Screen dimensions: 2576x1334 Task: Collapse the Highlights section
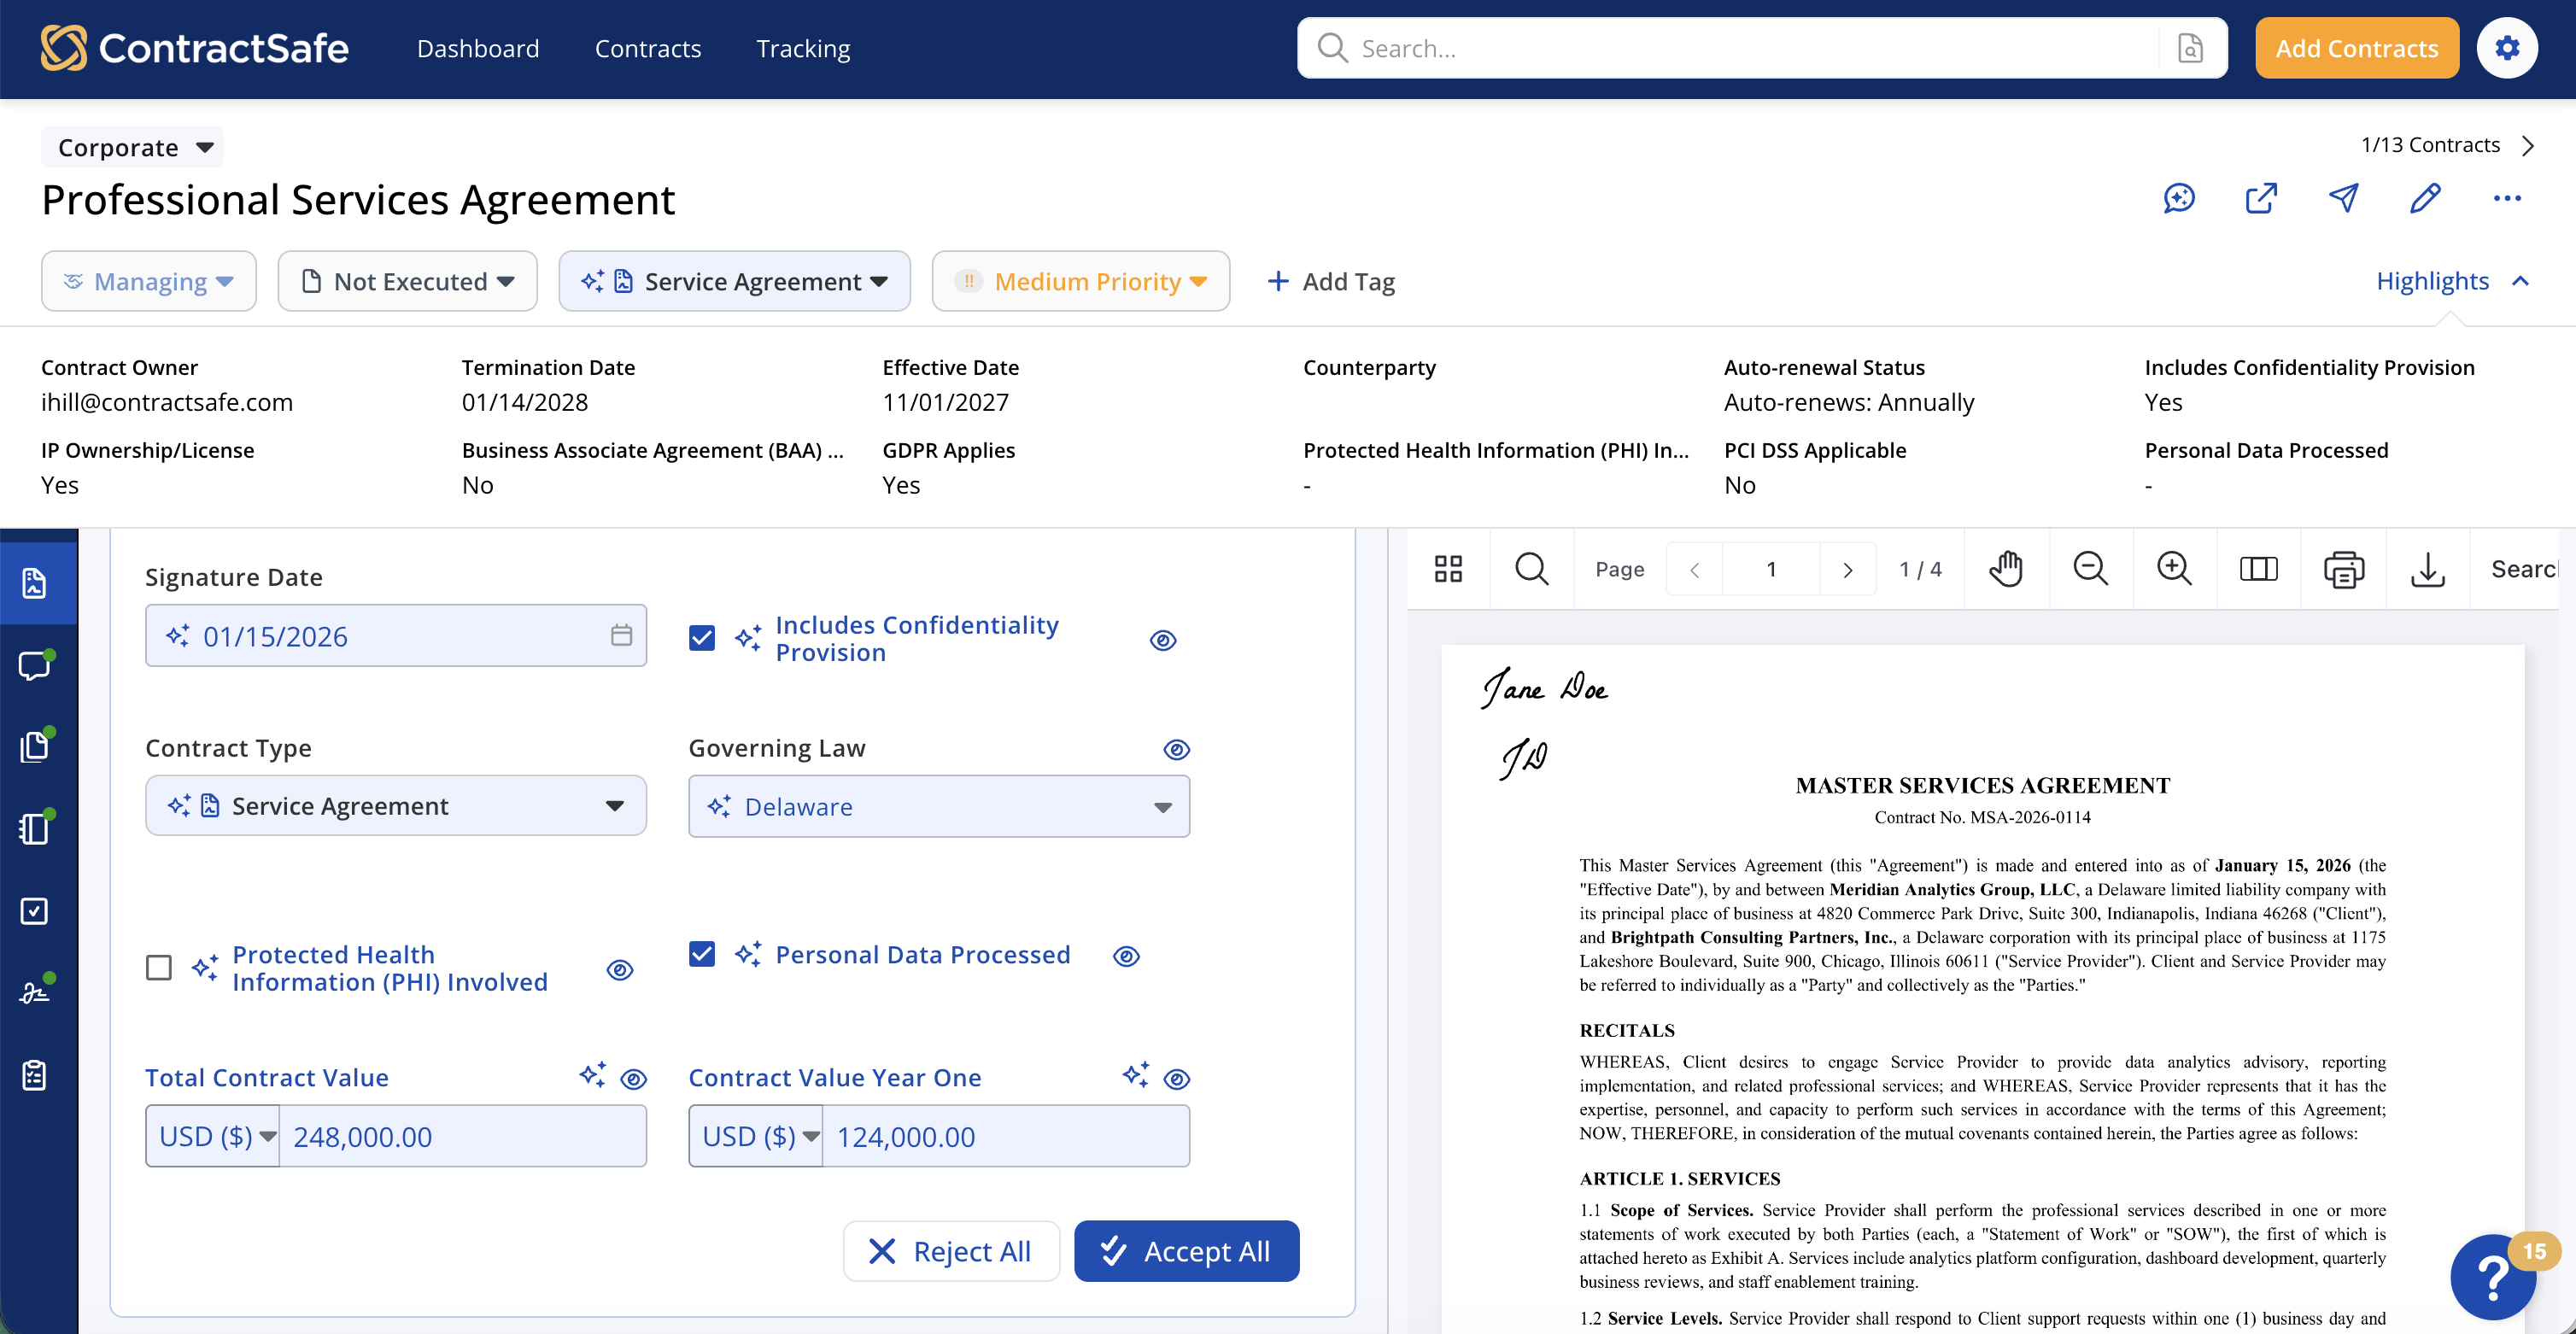(2453, 281)
